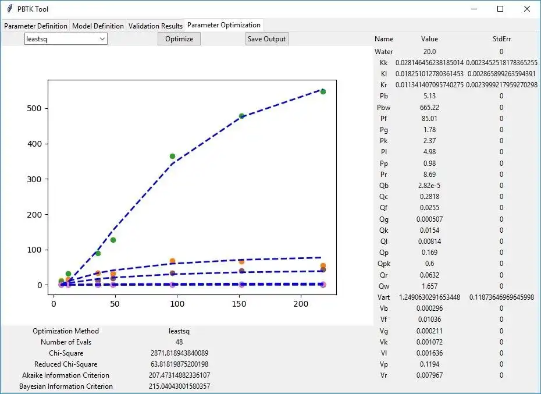Viewport: 541px width, 394px height.
Task: Click the Pb value 5.13
Action: click(x=429, y=96)
